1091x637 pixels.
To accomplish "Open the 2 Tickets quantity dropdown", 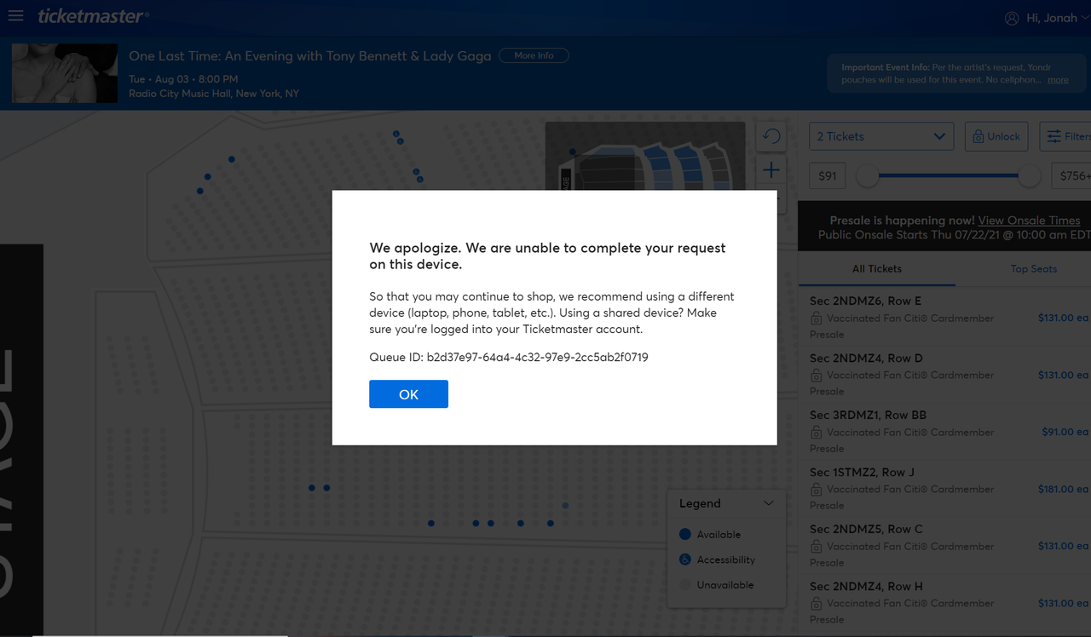I will [881, 136].
